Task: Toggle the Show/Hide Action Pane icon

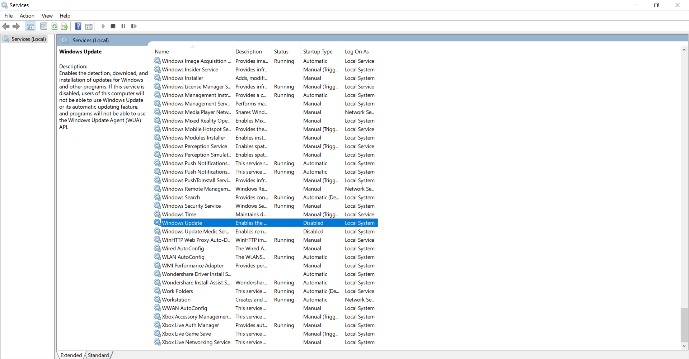Action: coord(89,26)
